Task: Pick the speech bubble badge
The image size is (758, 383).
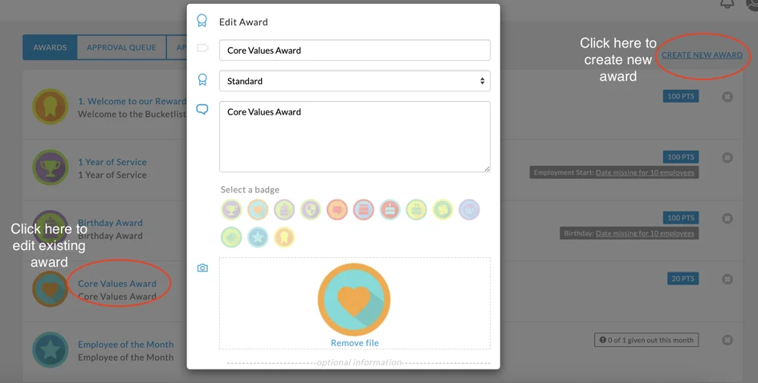Action: coord(337,210)
